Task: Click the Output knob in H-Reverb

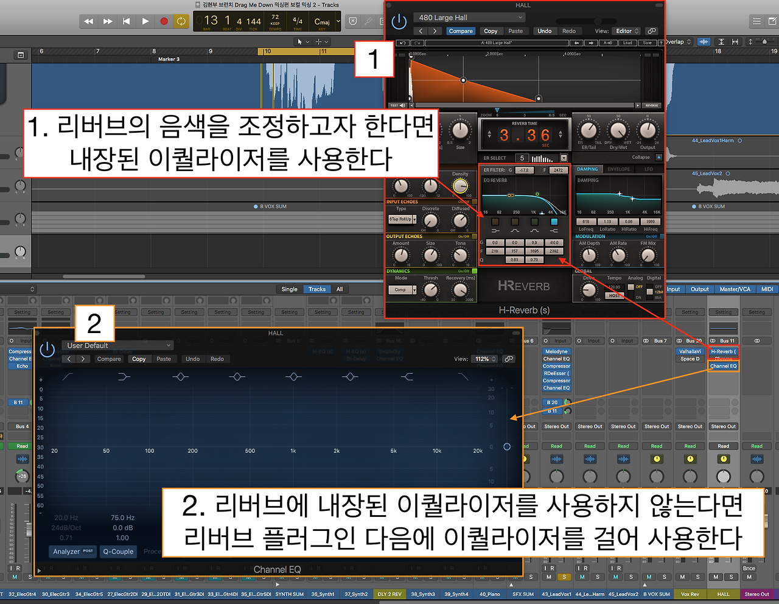Action: pyautogui.click(x=648, y=130)
